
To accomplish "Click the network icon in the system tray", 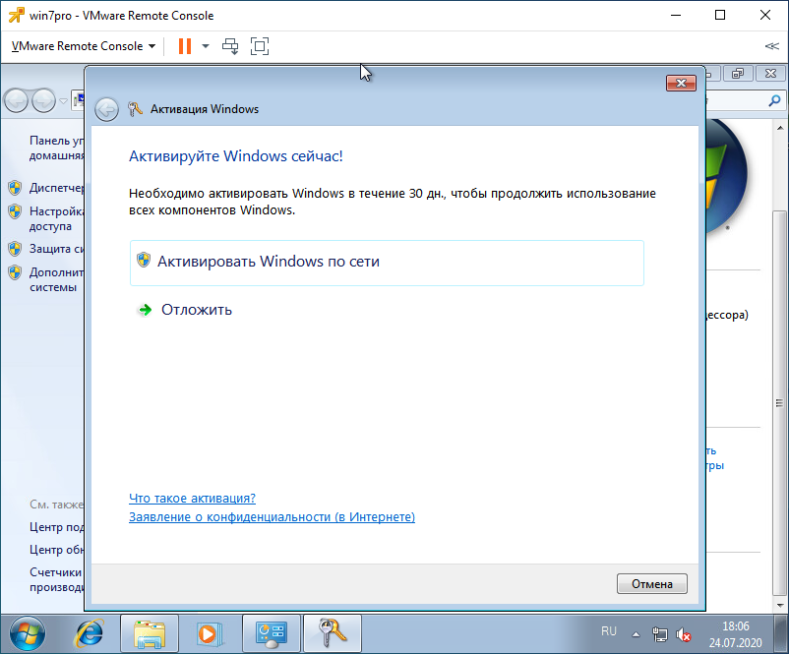I will pyautogui.click(x=661, y=634).
